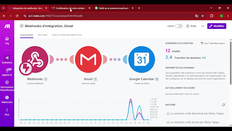Click the chart peak at day 16

pos(139,106)
